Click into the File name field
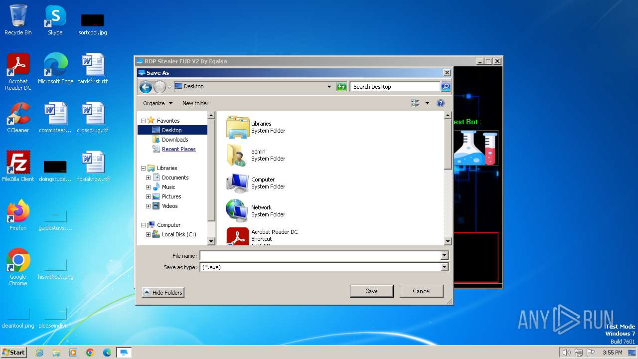 (320, 256)
